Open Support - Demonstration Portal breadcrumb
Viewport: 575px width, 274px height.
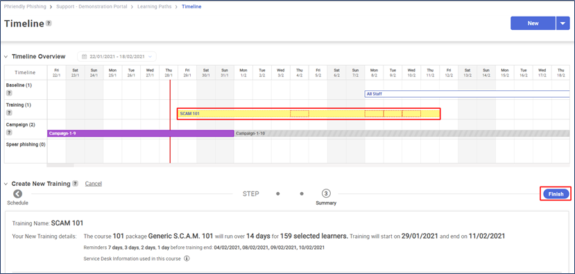[92, 7]
